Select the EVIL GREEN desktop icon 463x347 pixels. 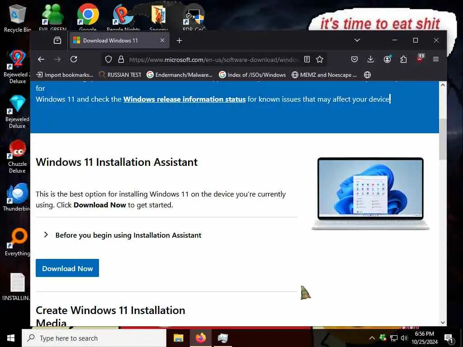pyautogui.click(x=52, y=17)
